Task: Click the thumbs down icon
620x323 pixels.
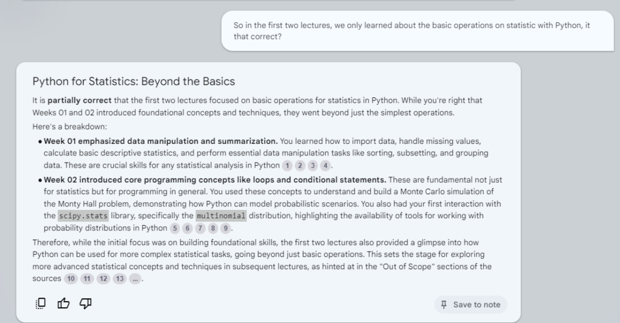Action: 85,304
